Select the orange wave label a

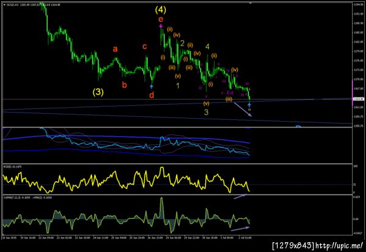115,49
